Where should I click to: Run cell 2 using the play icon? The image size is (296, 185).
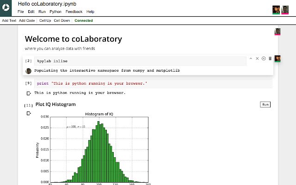click(264, 59)
